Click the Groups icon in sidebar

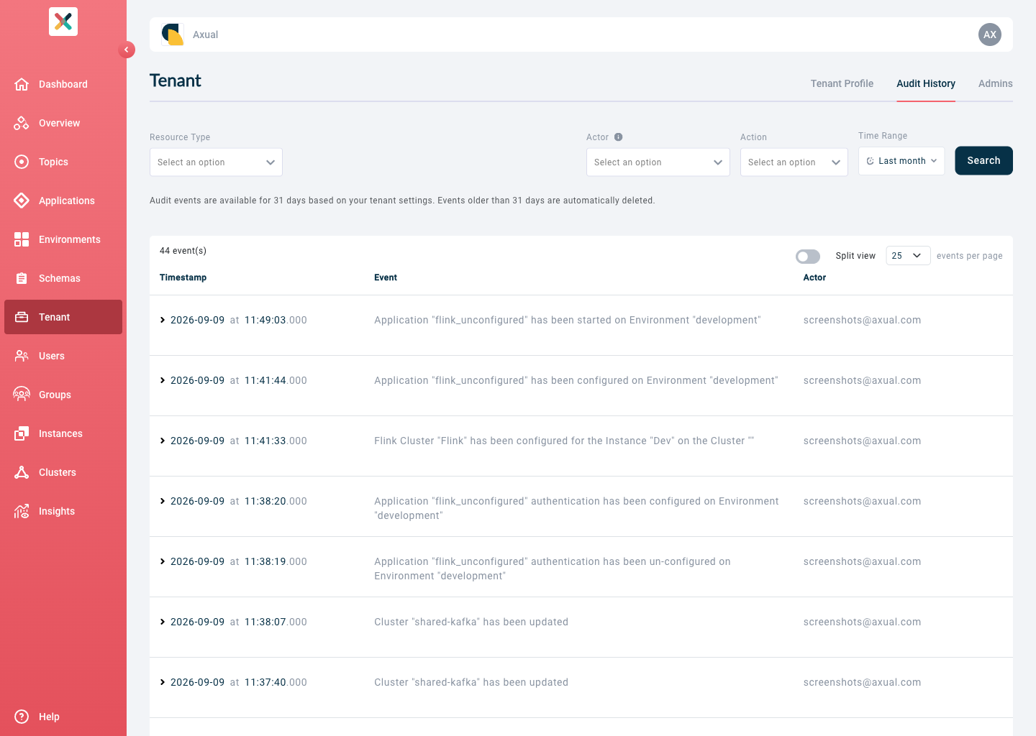[x=22, y=395]
